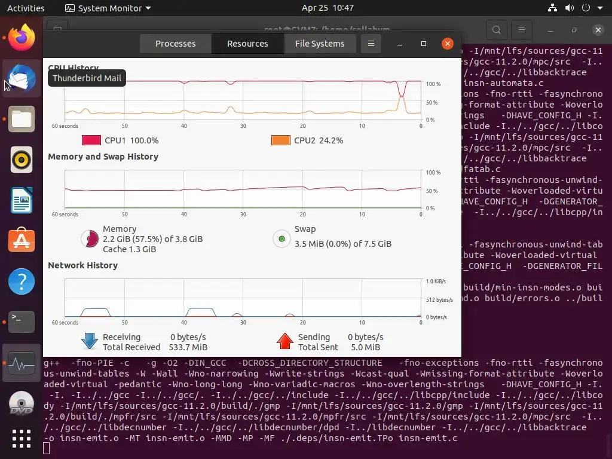This screenshot has width=612, height=459.
Task: Open Ubuntu Software from the dock
Action: [22, 240]
